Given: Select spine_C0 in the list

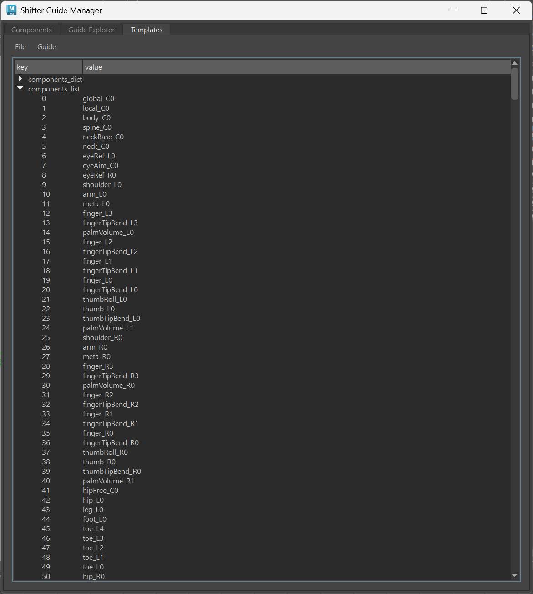Looking at the screenshot, I should pyautogui.click(x=262, y=127).
